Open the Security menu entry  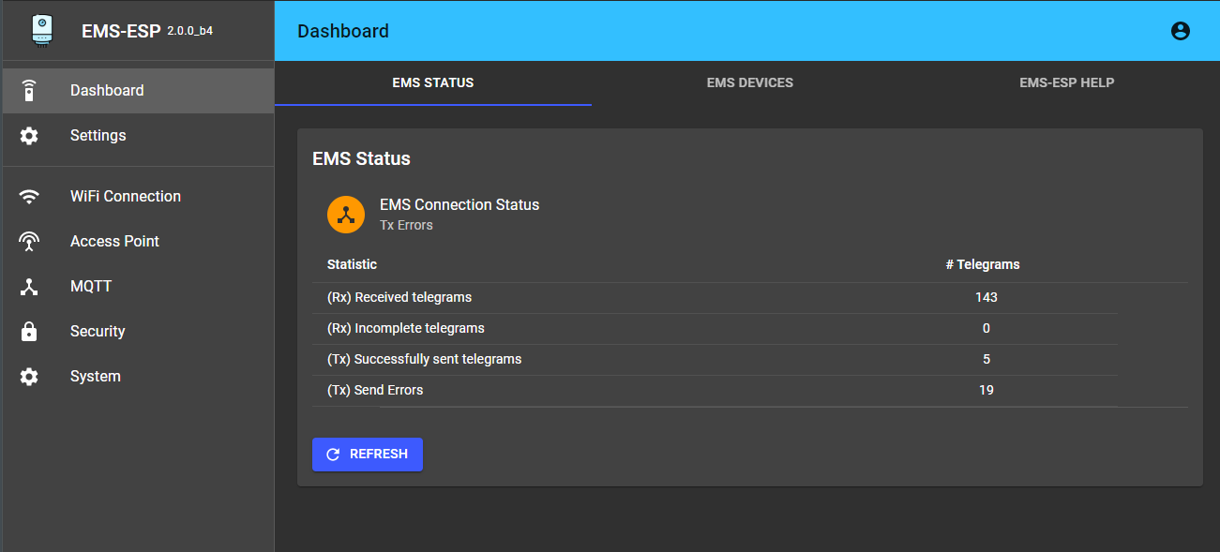(98, 332)
